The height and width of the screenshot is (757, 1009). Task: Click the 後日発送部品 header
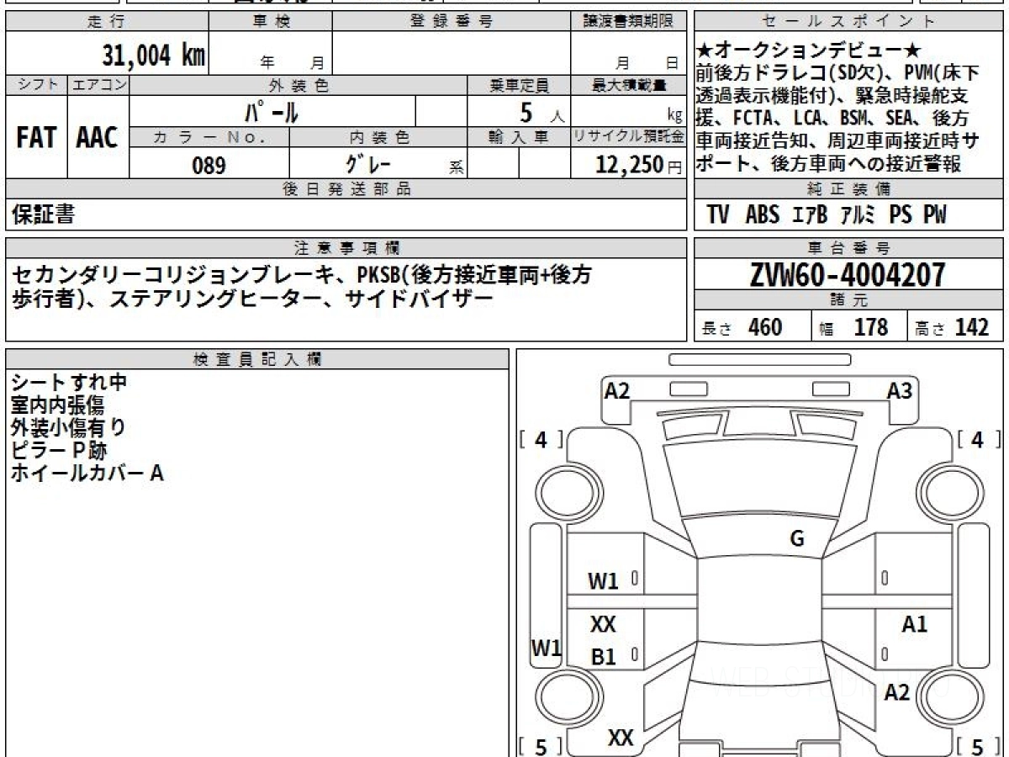coord(346,189)
